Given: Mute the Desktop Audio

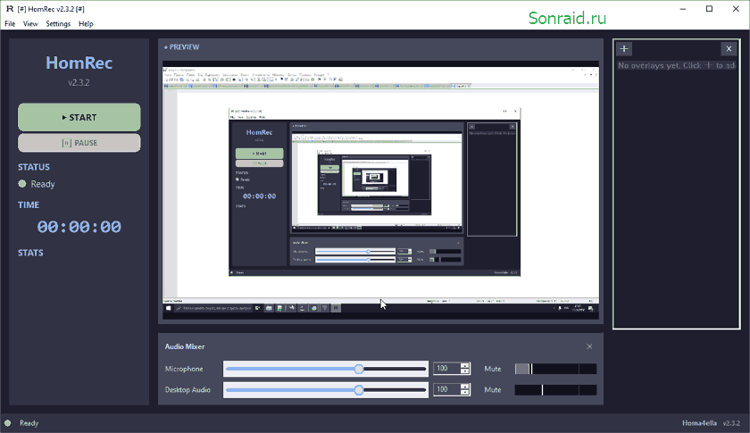Looking at the screenshot, I should click(x=493, y=390).
